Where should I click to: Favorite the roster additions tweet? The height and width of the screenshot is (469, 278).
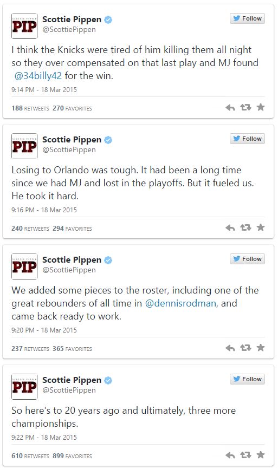pos(261,348)
